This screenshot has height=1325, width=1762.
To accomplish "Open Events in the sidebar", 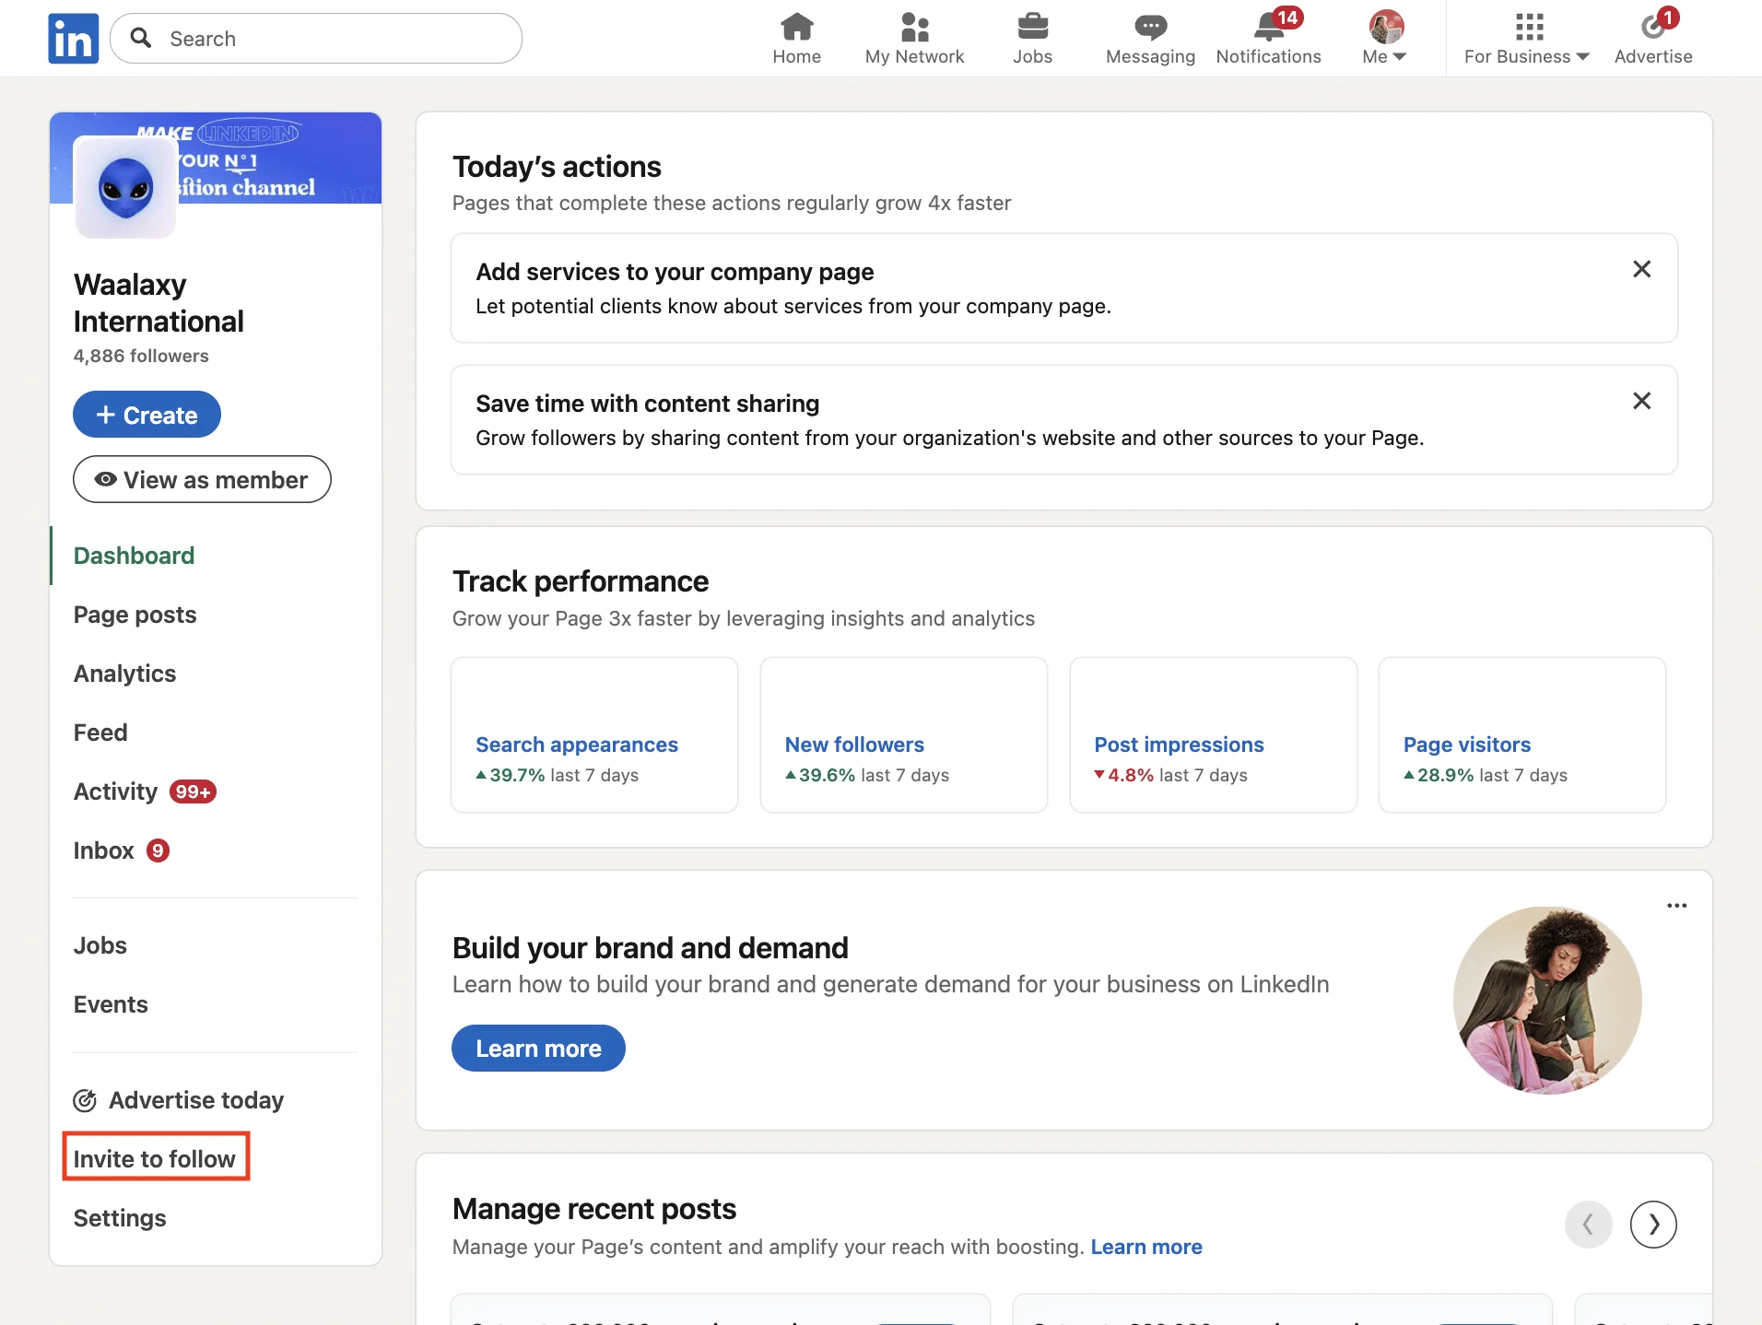I will [x=111, y=1004].
